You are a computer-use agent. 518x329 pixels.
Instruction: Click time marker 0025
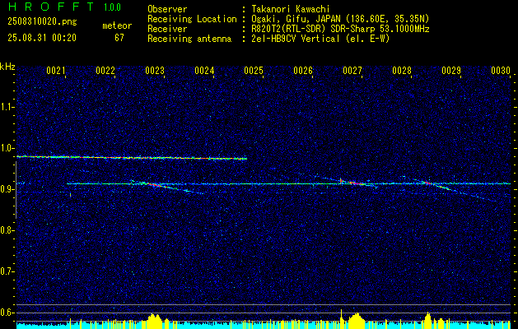coord(254,70)
